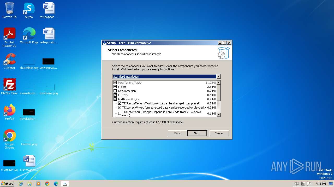Launch Google Chrome from desktop
Image resolution: width=334 pixels, height=187 pixels.
pos(9,139)
